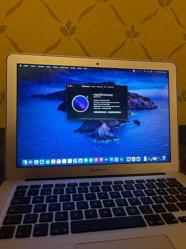The height and width of the screenshot is (249, 186).
Task: Click the Järjestelmäraportti button
Action: click(100, 112)
